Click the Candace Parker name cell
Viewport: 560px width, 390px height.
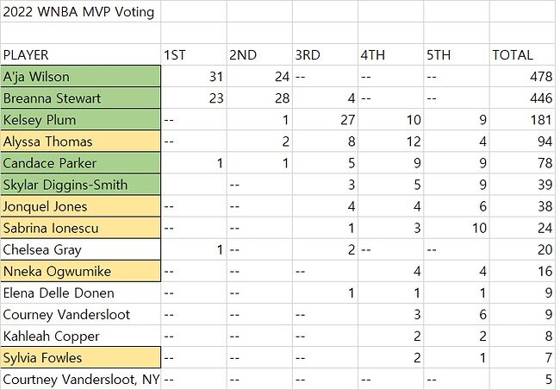pos(80,162)
